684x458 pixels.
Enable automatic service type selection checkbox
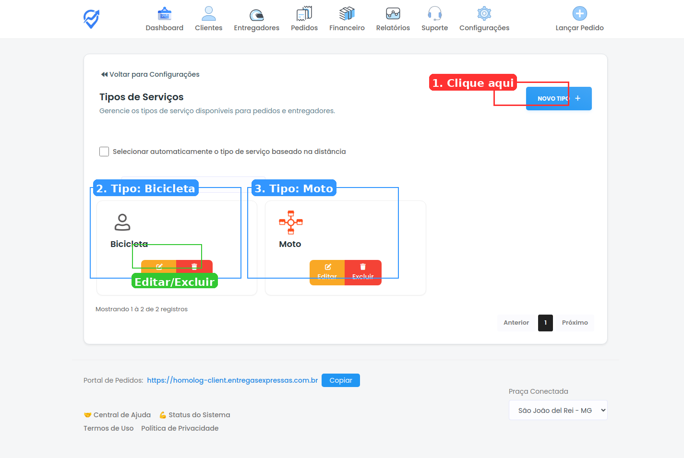104,152
